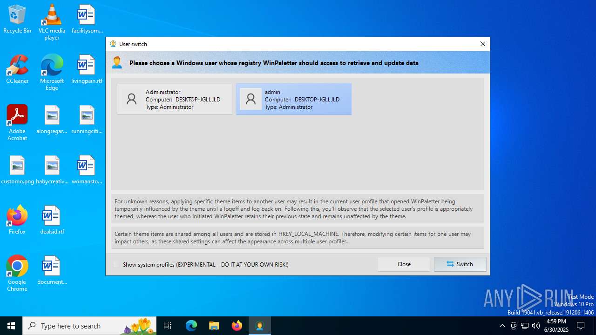Select customo.png desktop file
Image resolution: width=596 pixels, height=335 pixels.
coord(17,170)
